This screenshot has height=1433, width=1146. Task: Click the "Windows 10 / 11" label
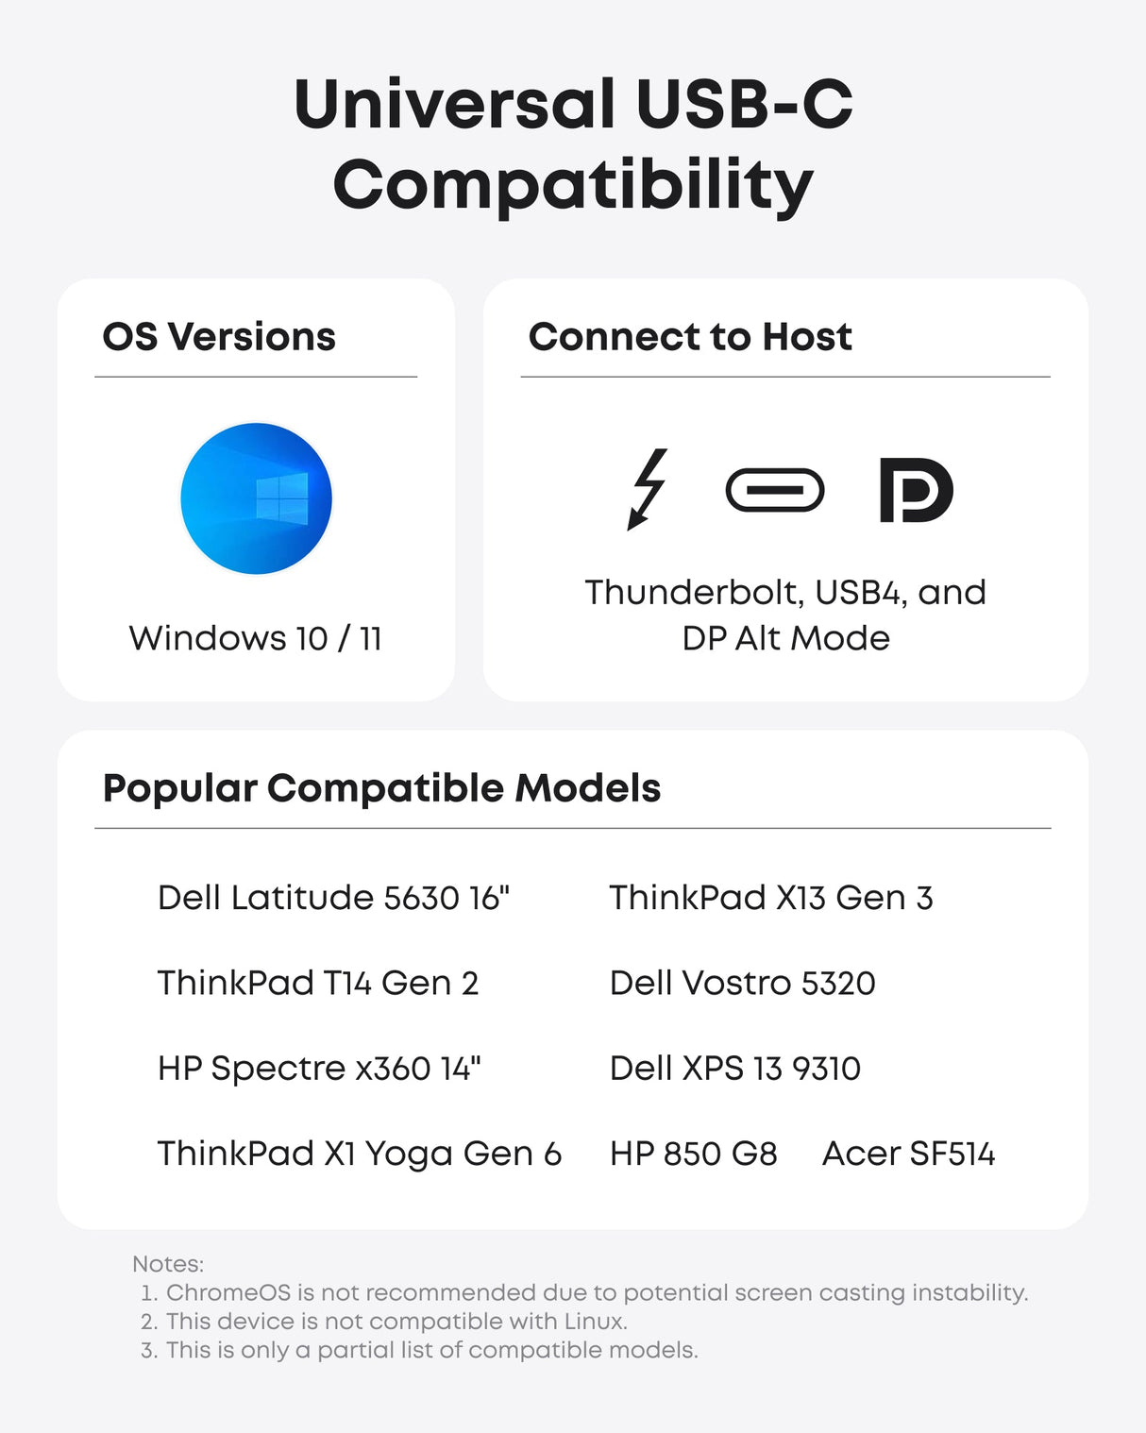(x=256, y=639)
